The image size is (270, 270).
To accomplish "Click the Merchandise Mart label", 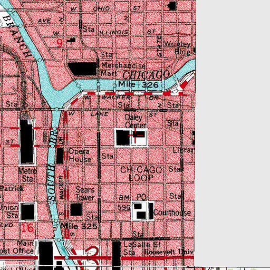I will coord(123,69).
